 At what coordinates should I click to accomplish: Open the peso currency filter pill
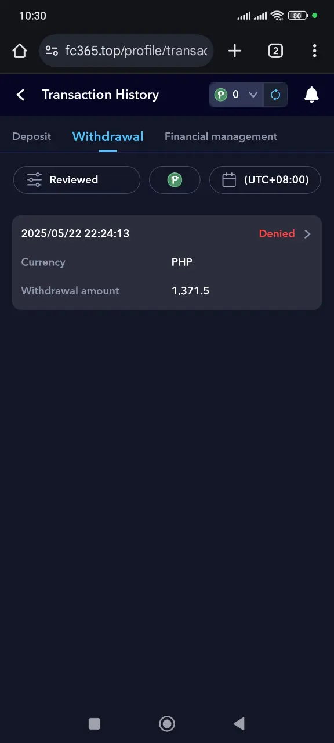coord(175,180)
